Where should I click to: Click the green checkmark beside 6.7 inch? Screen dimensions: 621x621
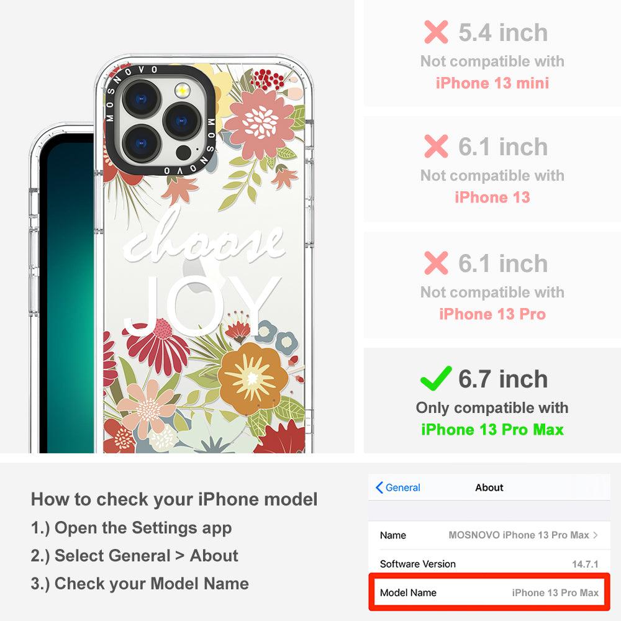[436, 378]
